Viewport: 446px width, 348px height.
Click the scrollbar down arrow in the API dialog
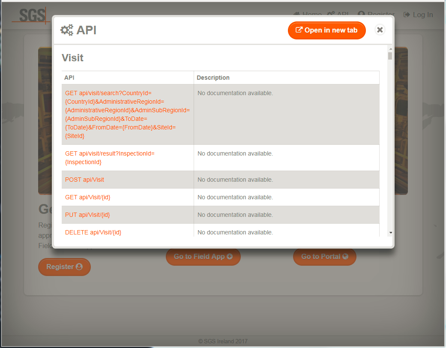point(391,233)
